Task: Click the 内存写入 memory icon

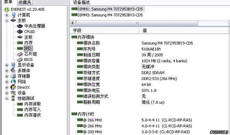Action: [x=20, y=110]
